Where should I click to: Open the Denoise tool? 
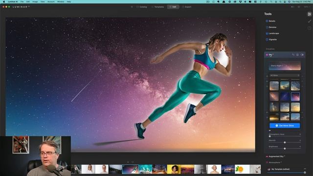coord(271,27)
